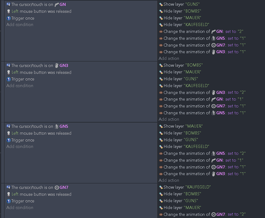This screenshot has width=265, height=218.
Task: Click the layer icon beside Show layer 'KAUFEGELD'
Action: pyautogui.click(x=161, y=187)
